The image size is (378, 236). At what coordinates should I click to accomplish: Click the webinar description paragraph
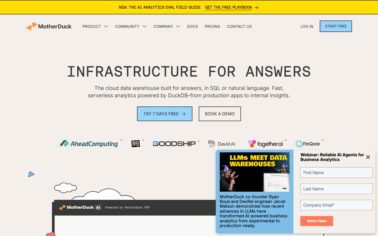coord(254,211)
